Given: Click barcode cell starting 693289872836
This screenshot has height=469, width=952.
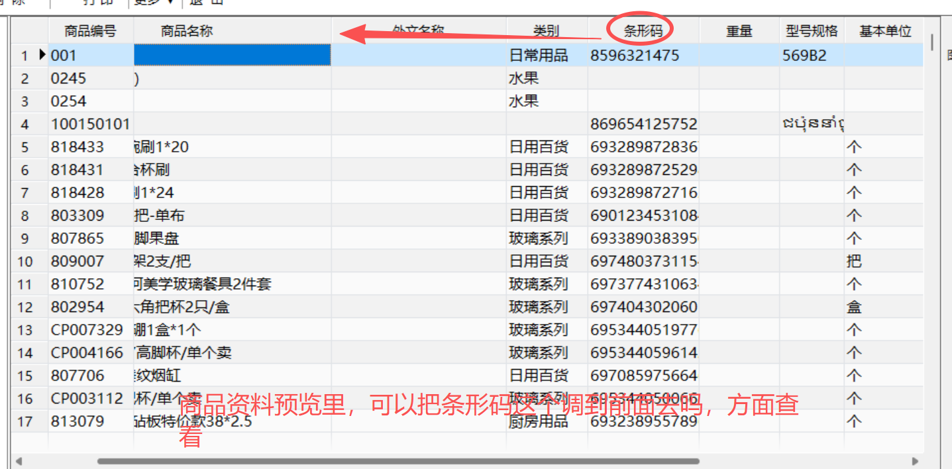Looking at the screenshot, I should [x=643, y=146].
